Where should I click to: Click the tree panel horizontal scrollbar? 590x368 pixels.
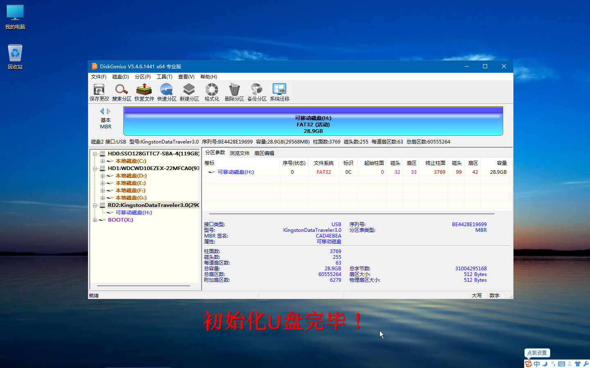click(x=144, y=286)
